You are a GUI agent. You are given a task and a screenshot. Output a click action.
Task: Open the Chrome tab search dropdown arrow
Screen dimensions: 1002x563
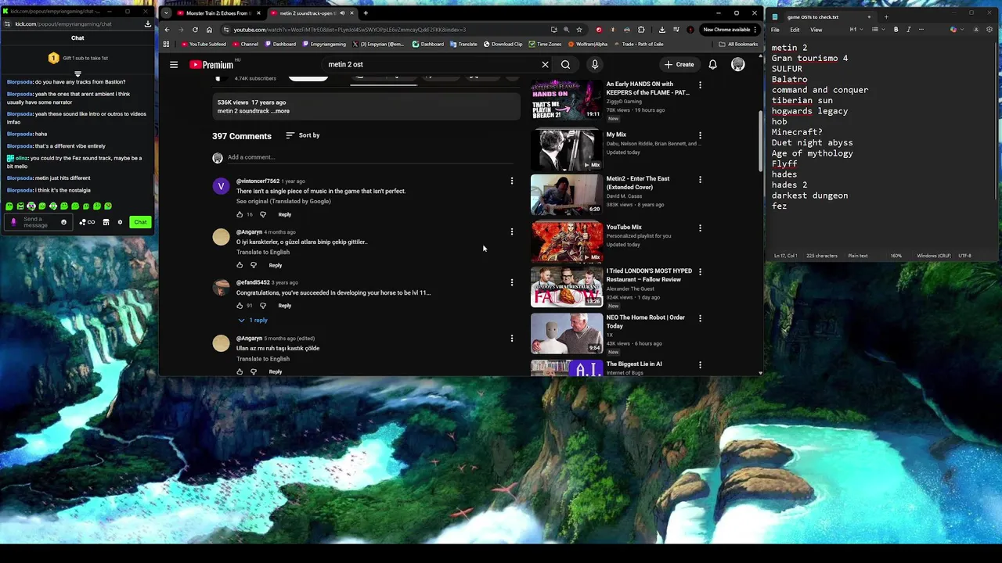[166, 13]
